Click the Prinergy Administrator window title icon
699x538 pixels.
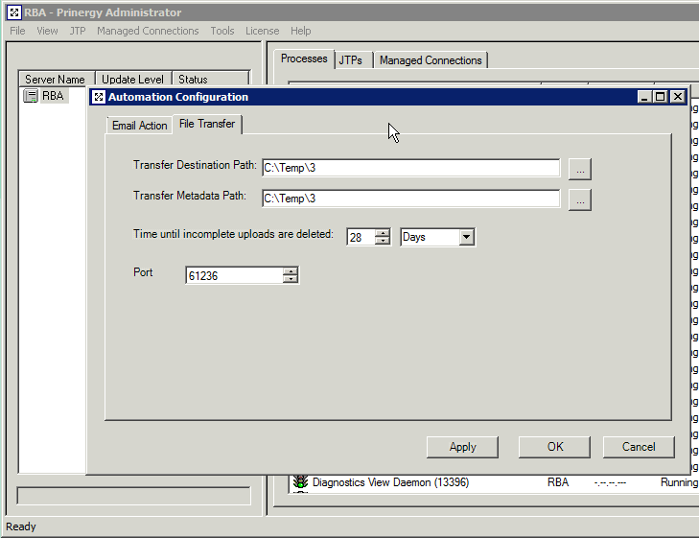[12, 12]
